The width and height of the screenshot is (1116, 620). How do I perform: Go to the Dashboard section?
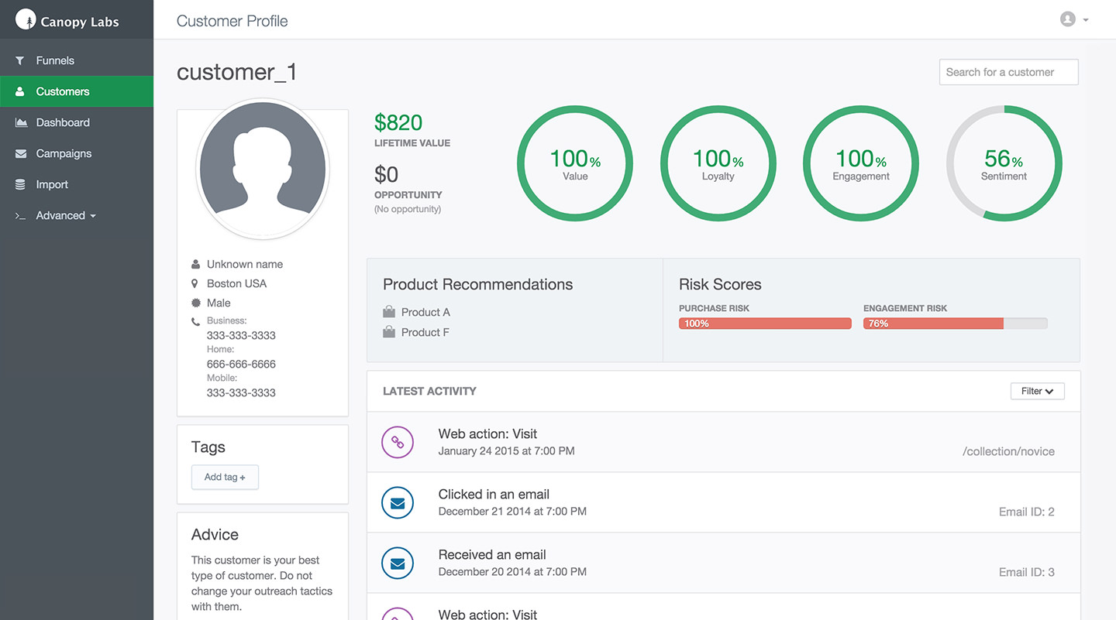77,122
